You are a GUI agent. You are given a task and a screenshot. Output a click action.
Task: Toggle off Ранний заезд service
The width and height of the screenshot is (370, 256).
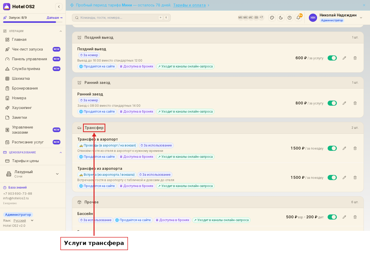tap(332, 103)
